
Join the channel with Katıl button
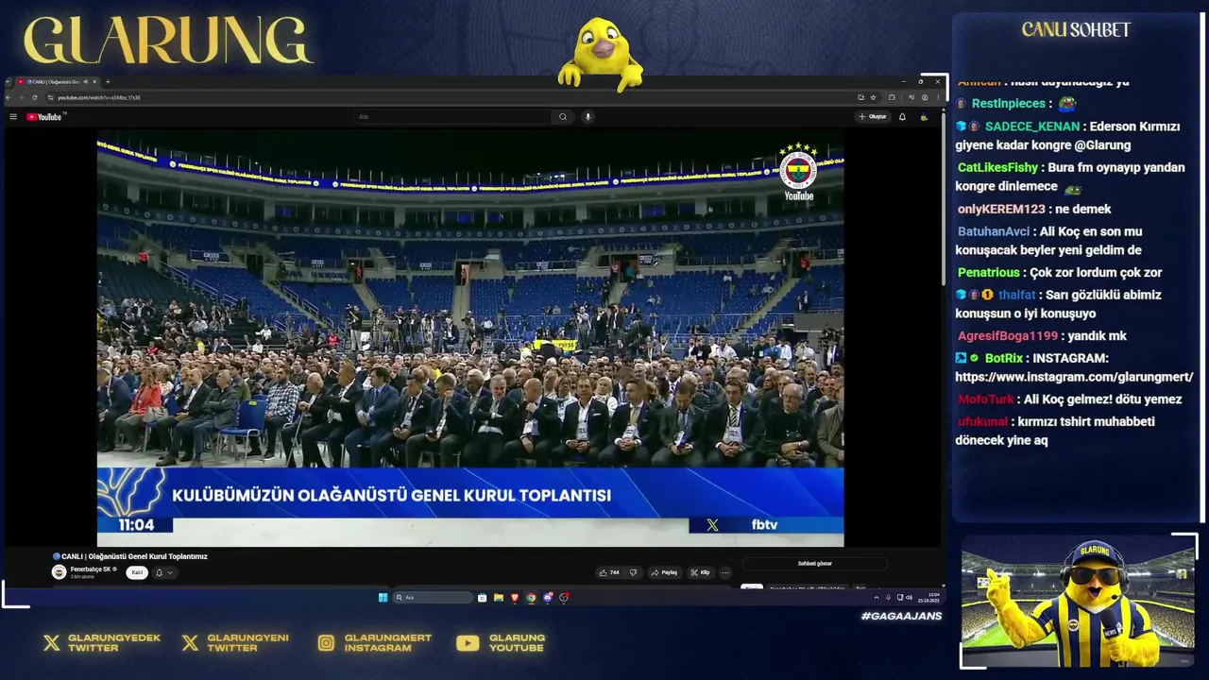coord(137,572)
